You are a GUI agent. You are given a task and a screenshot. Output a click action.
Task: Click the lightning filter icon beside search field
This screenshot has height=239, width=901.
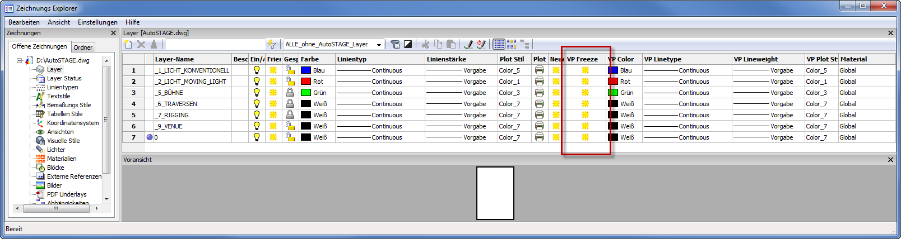click(x=272, y=44)
